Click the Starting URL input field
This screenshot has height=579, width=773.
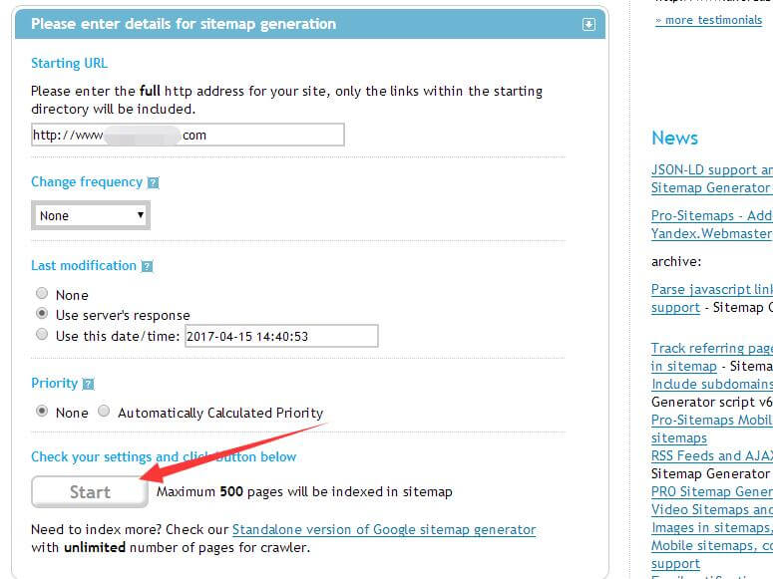click(x=188, y=135)
